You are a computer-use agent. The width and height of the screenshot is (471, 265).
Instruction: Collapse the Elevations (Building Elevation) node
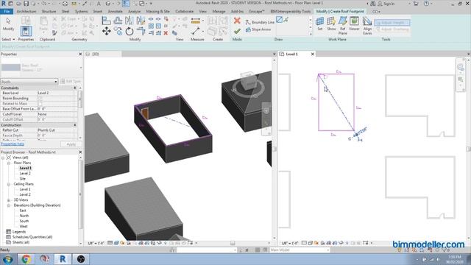click(9, 205)
